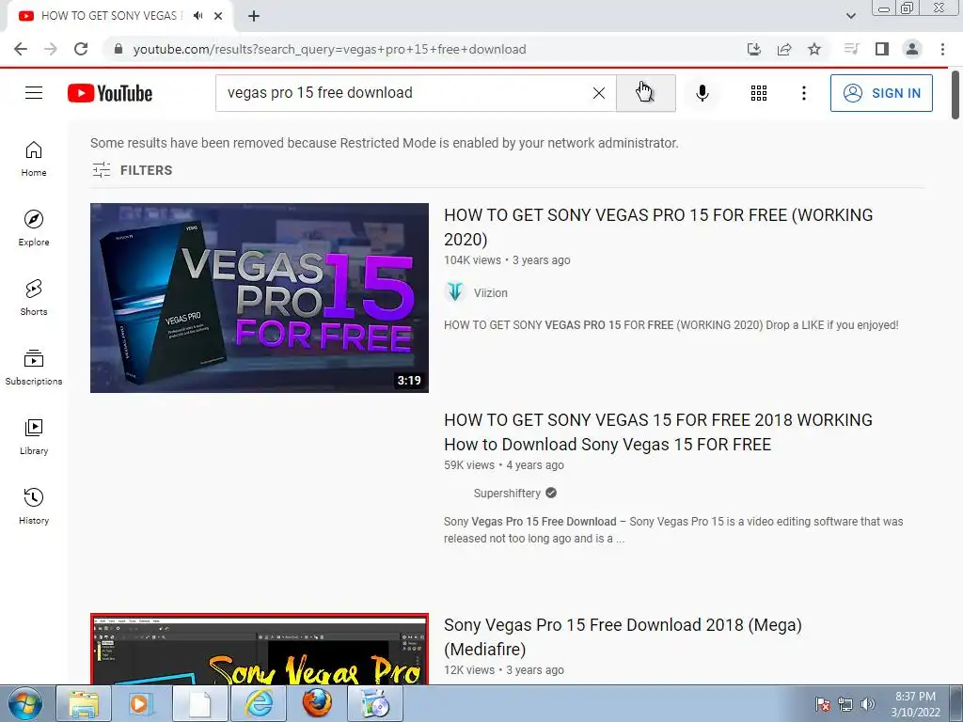Open Sony Vegas Pro 15 Free Download 2018 (Mega) video
The width and height of the screenshot is (963, 722).
[623, 636]
